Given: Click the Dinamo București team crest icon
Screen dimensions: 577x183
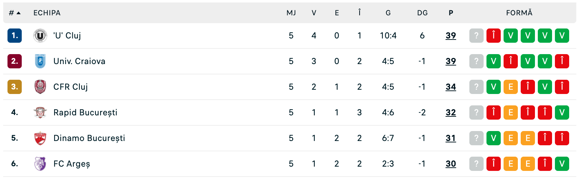Looking at the screenshot, I should 40,138.
